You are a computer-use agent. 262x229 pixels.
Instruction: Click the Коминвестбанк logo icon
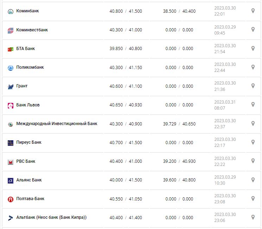pyautogui.click(x=10, y=30)
